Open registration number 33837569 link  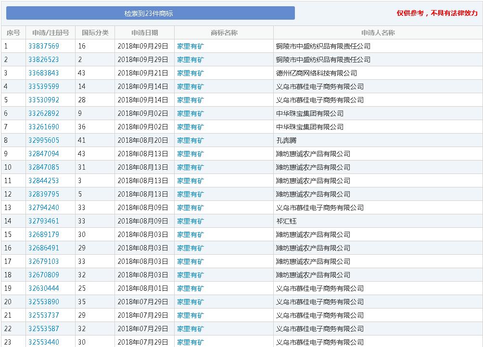point(44,46)
